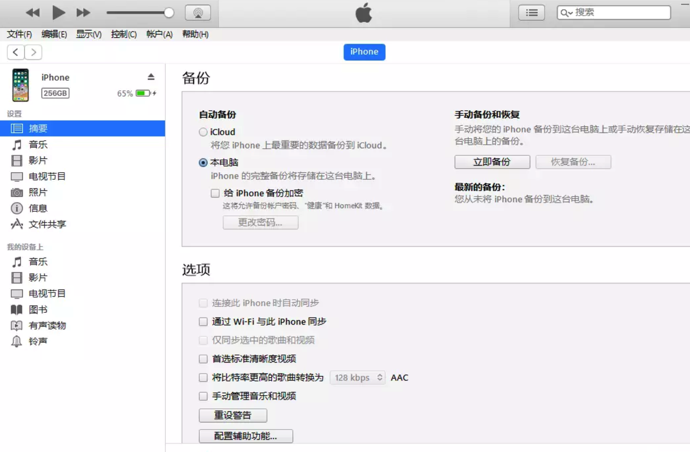
Task: Open the 帐户(A) menu
Action: click(x=159, y=35)
